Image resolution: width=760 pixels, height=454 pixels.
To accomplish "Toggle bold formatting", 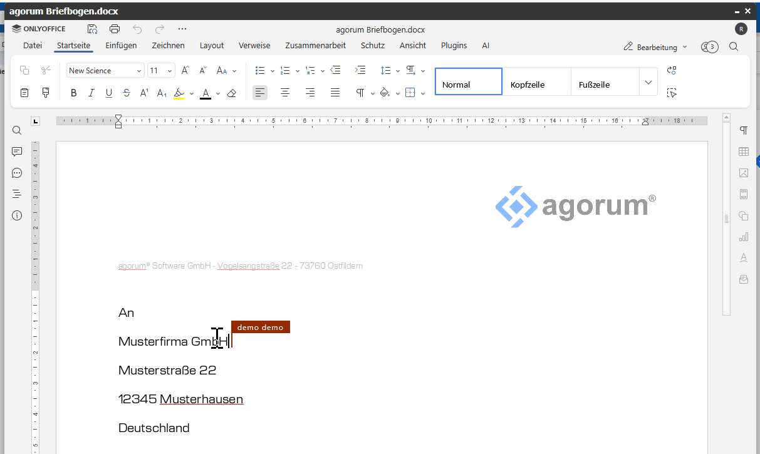I will (74, 93).
